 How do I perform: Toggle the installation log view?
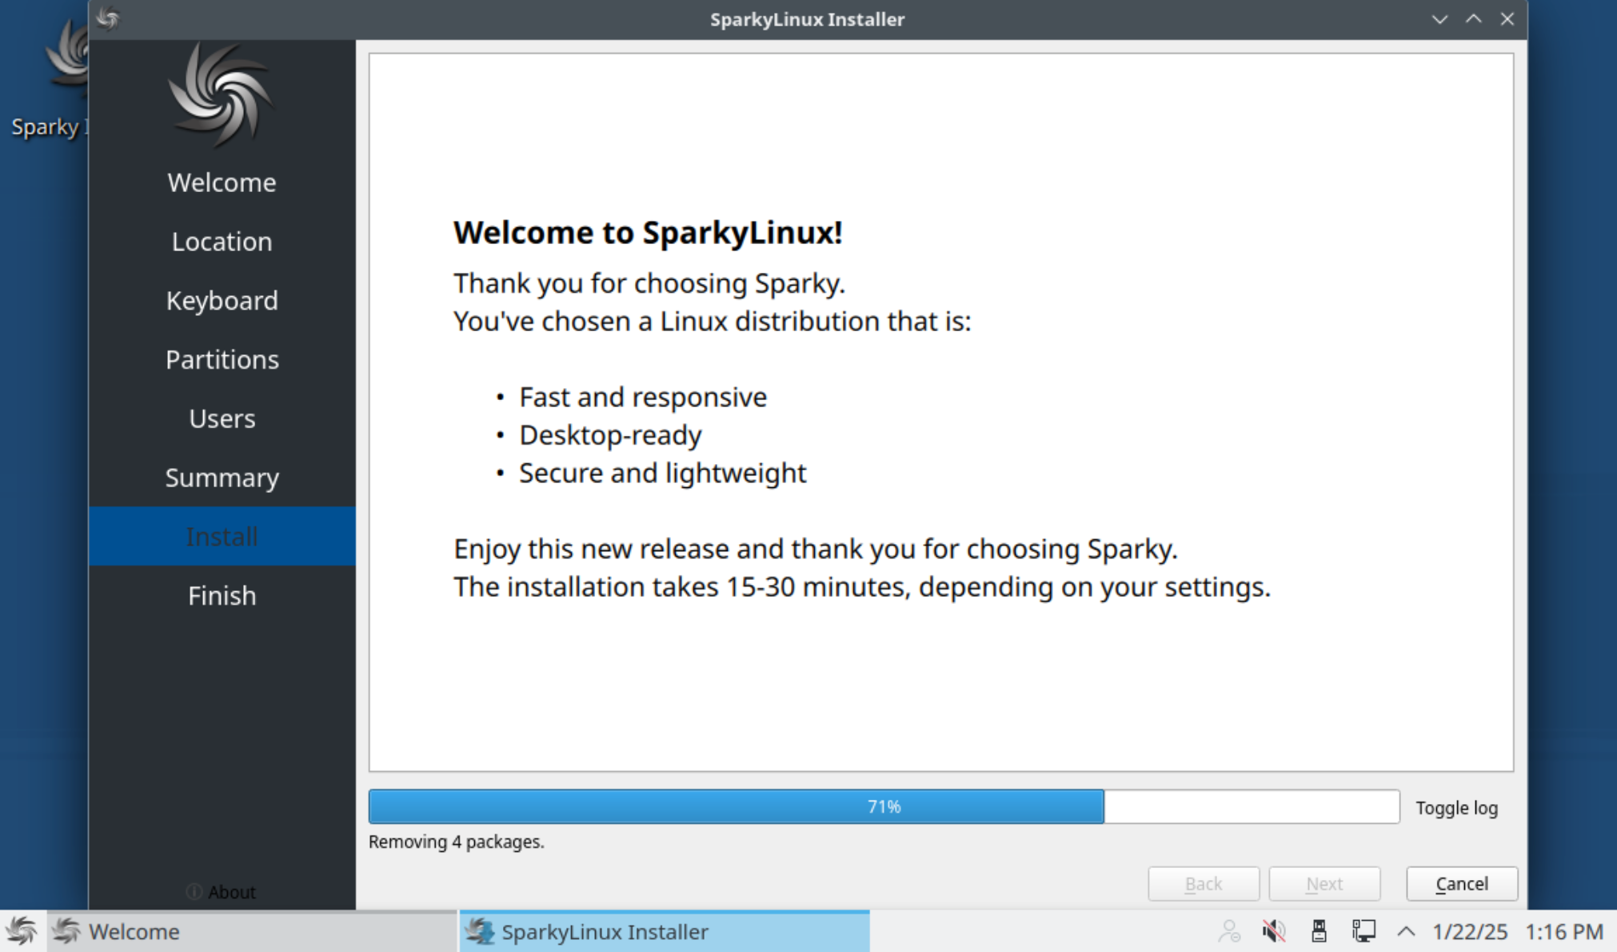[x=1456, y=807]
